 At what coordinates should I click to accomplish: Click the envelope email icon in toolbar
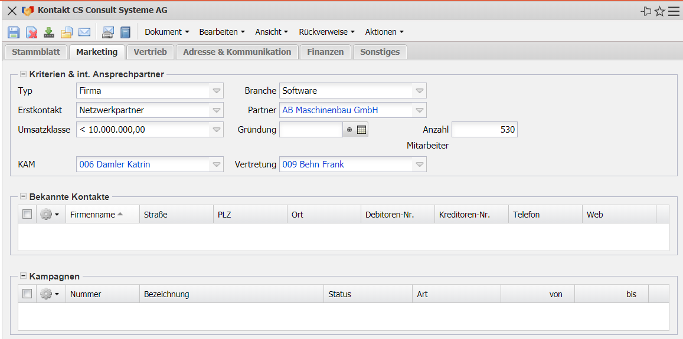pos(84,32)
